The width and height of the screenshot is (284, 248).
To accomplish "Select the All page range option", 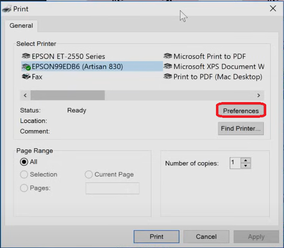I will click(x=24, y=162).
